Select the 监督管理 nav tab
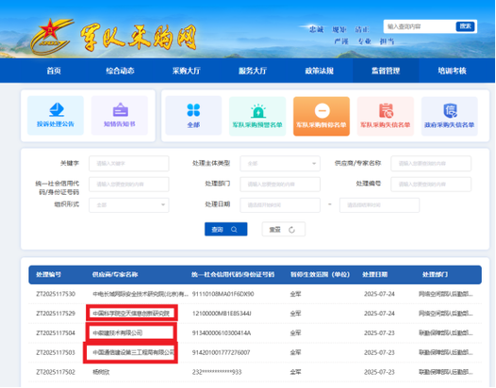Screen dimensions: 496x388 click(386, 71)
